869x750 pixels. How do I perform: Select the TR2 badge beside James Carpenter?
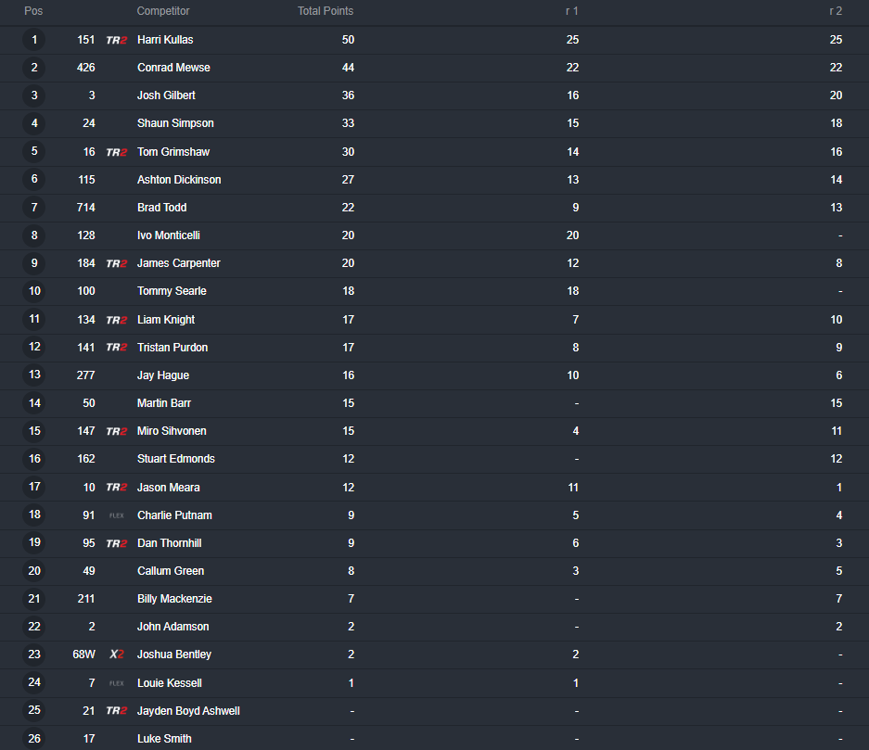(116, 263)
